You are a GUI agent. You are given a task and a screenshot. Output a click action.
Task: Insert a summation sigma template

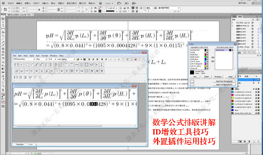pos(51,64)
